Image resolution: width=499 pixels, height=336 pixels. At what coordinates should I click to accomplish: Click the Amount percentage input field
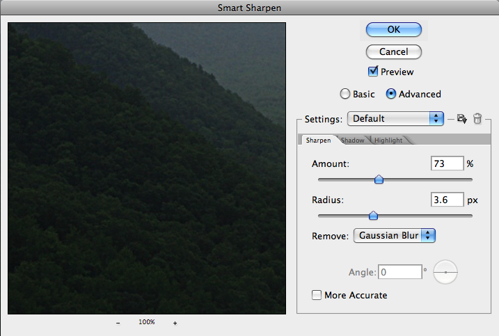pos(446,163)
